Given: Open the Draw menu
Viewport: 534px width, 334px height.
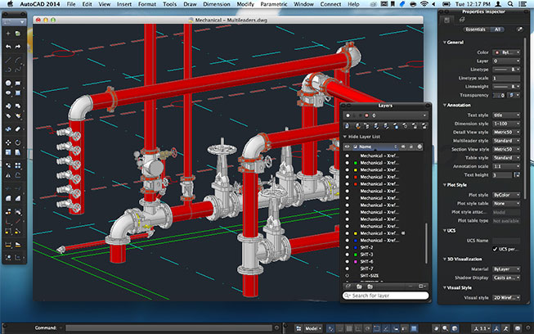Looking at the screenshot, I should point(190,4).
